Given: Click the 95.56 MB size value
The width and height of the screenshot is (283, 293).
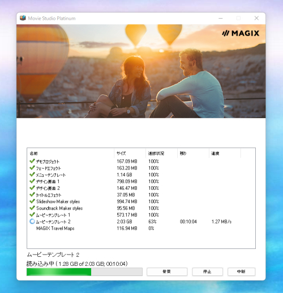Looking at the screenshot, I should [126, 208].
